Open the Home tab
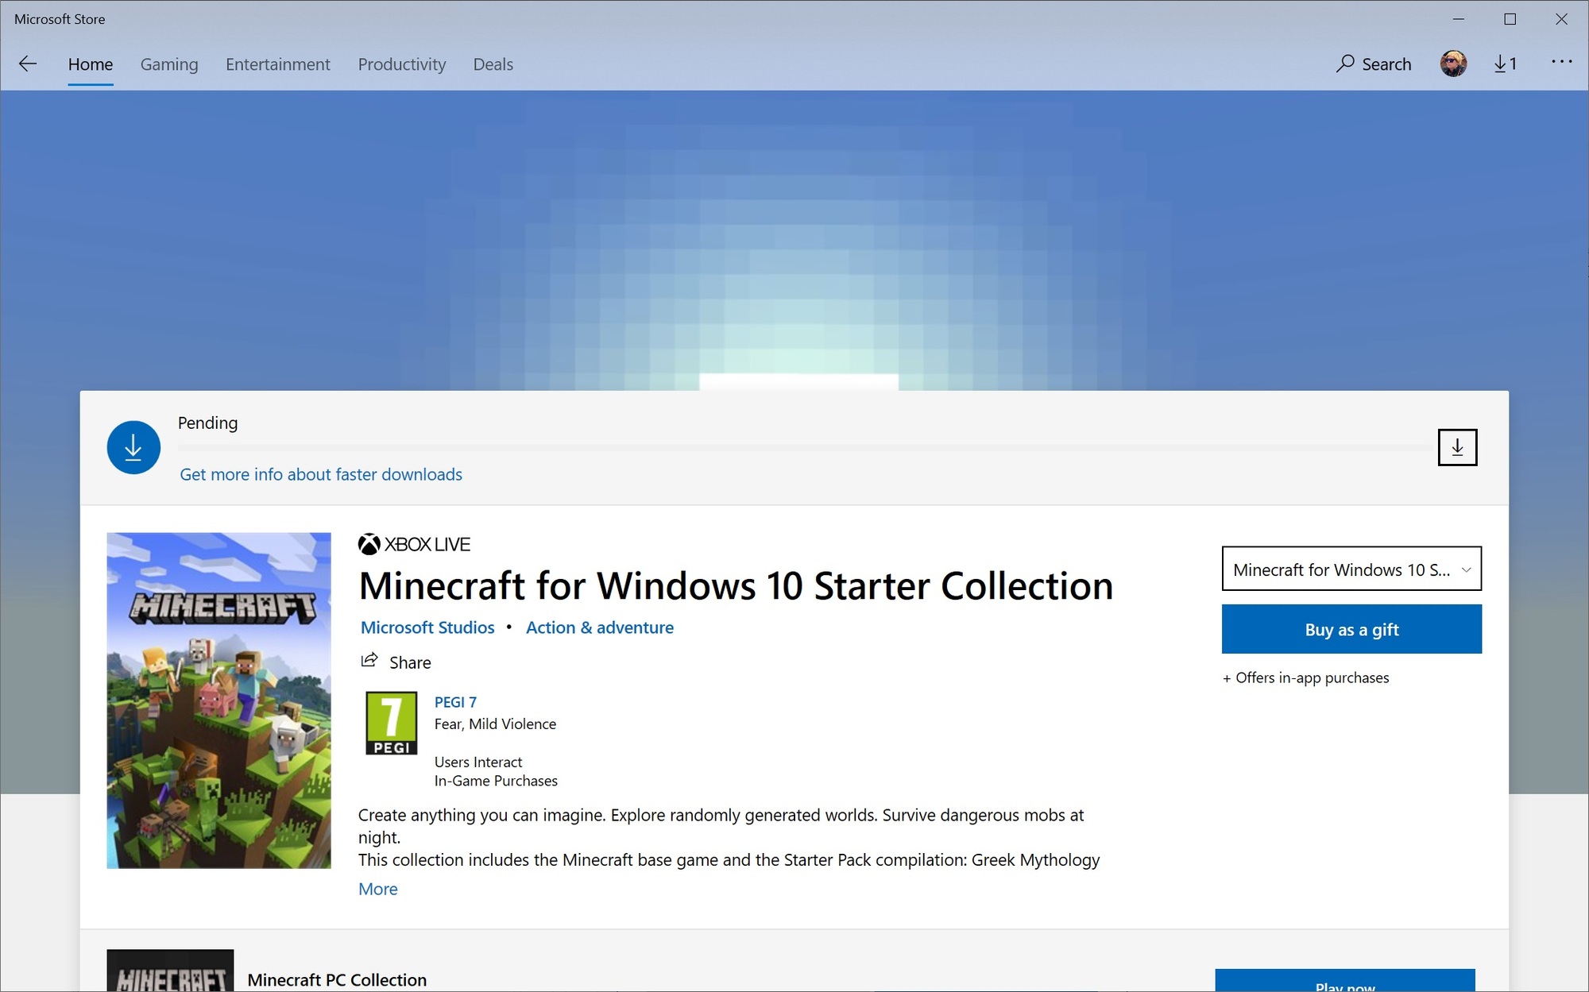This screenshot has width=1589, height=992. click(91, 64)
